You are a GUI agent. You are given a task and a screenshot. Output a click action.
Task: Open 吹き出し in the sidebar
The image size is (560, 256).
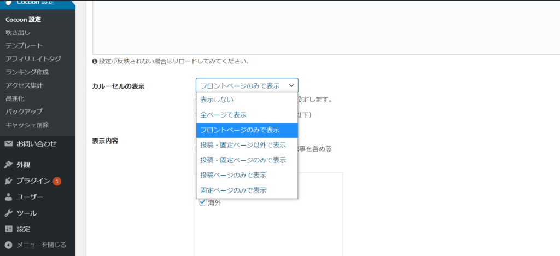(18, 33)
